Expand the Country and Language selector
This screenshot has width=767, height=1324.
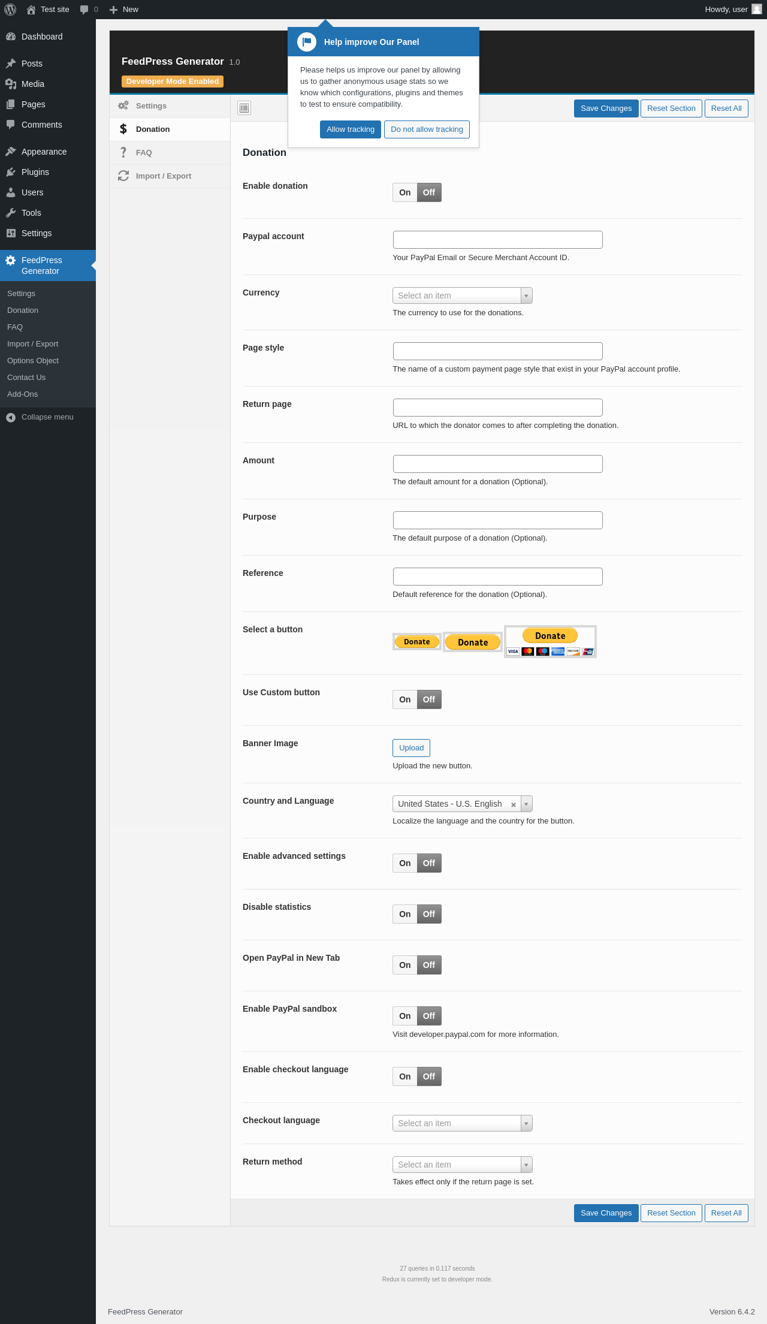463,804
